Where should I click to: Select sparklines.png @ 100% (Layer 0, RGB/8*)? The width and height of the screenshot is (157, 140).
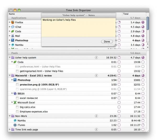(77, 89)
